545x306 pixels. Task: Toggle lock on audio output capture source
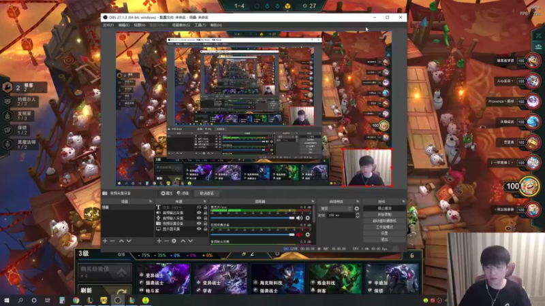[x=205, y=213]
